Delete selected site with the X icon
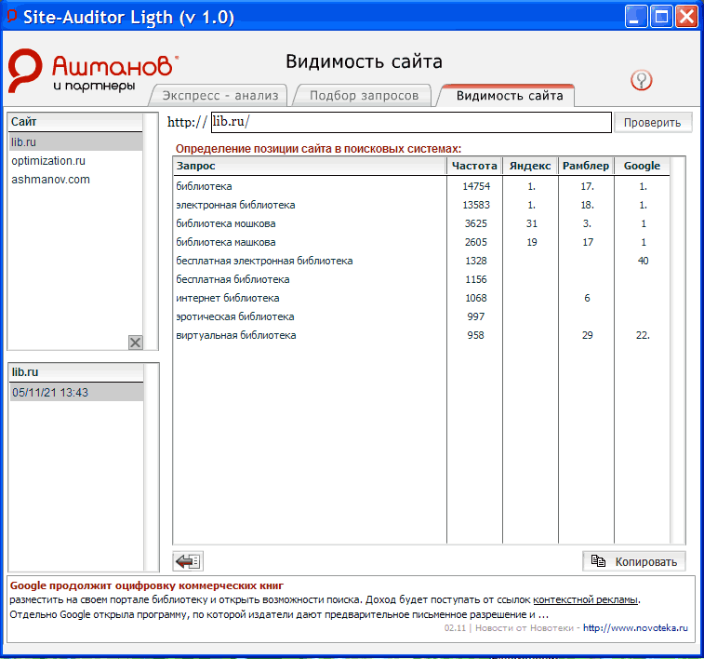Image resolution: width=704 pixels, height=659 pixels. [x=136, y=343]
